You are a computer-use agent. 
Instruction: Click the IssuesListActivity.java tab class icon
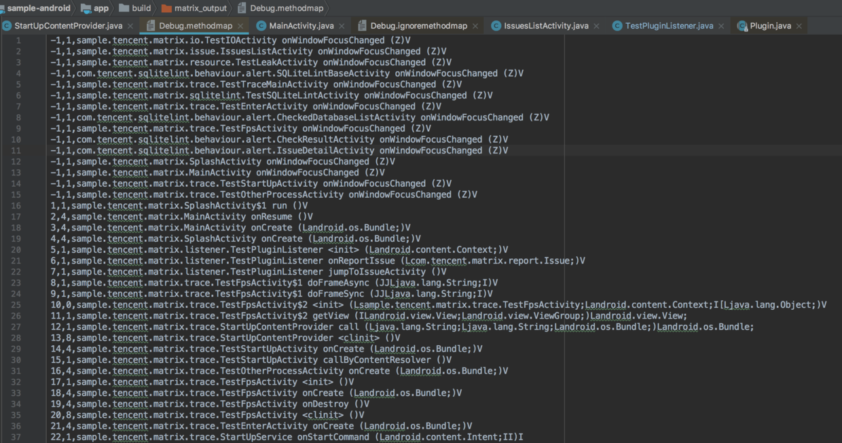click(496, 26)
